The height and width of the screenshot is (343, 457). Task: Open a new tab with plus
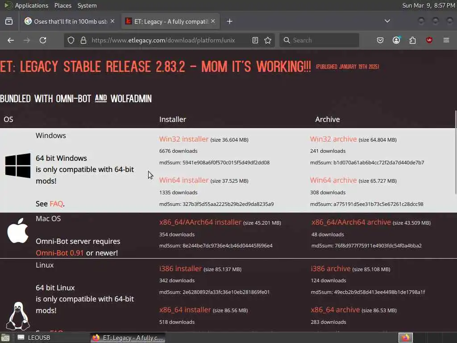click(x=230, y=21)
